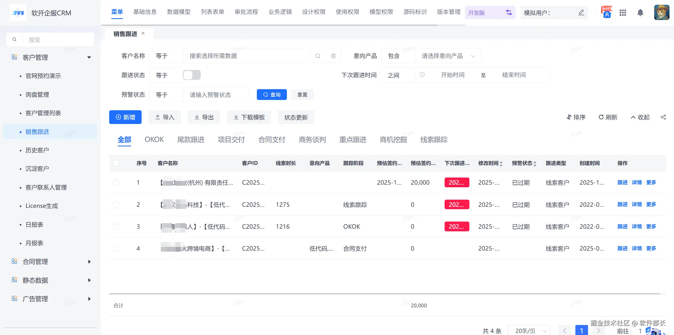Click search magnifier in 客户名称 field
Screen dimensions: 674x335
tap(318, 56)
